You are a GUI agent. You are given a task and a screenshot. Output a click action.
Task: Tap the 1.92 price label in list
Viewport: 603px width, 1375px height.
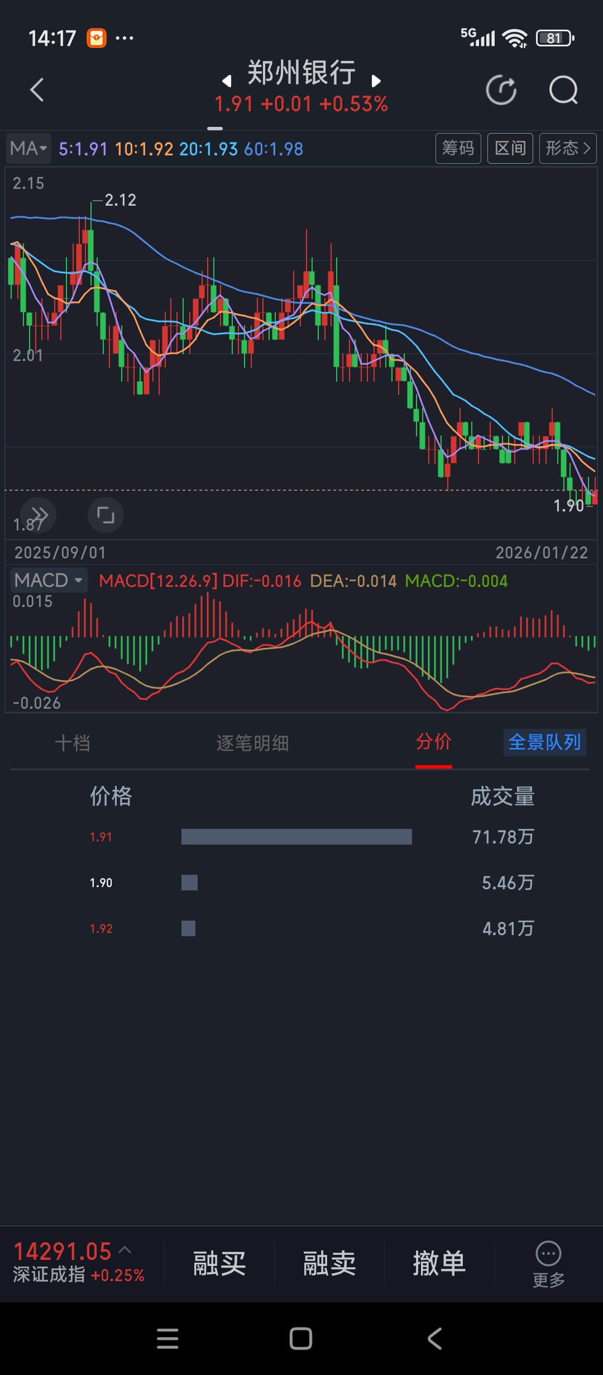pyautogui.click(x=101, y=928)
